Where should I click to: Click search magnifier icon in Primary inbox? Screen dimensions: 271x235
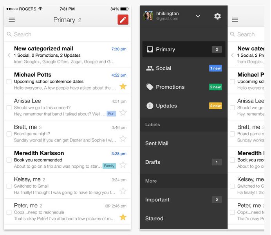(9, 34)
